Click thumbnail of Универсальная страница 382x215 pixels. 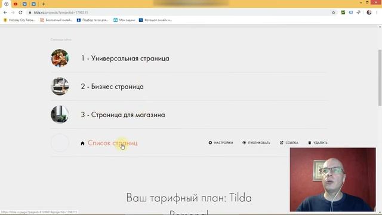[60, 58]
